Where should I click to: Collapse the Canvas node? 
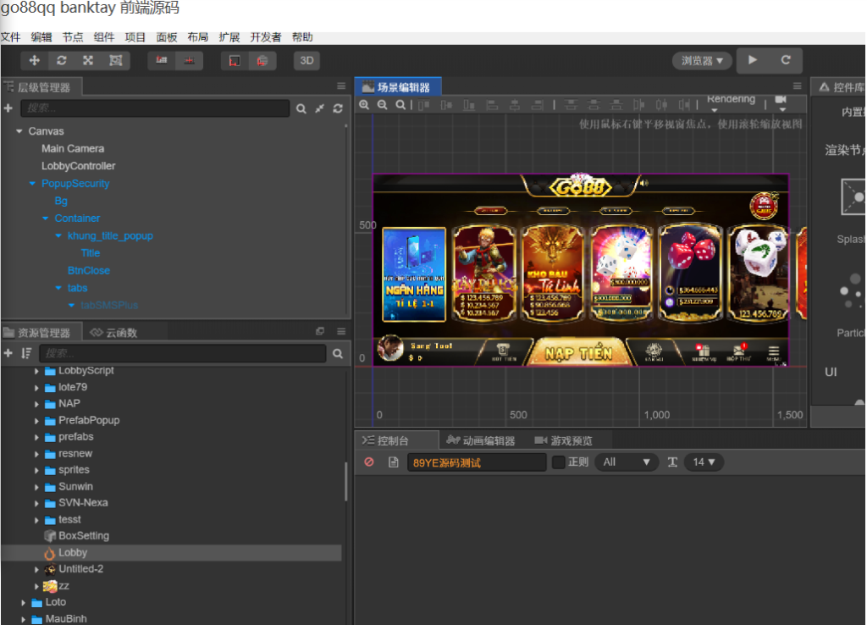(x=19, y=131)
